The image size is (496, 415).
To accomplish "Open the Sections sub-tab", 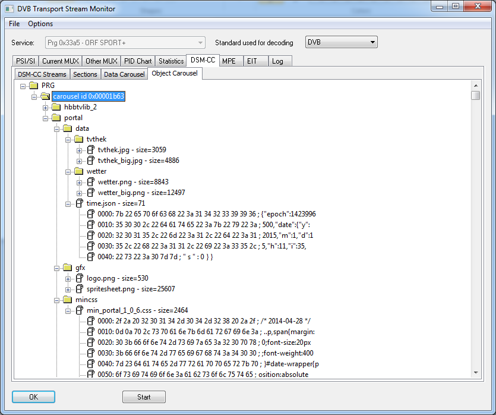I will [85, 74].
